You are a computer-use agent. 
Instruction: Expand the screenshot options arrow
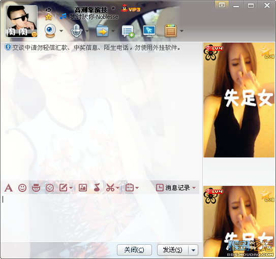click(x=118, y=188)
